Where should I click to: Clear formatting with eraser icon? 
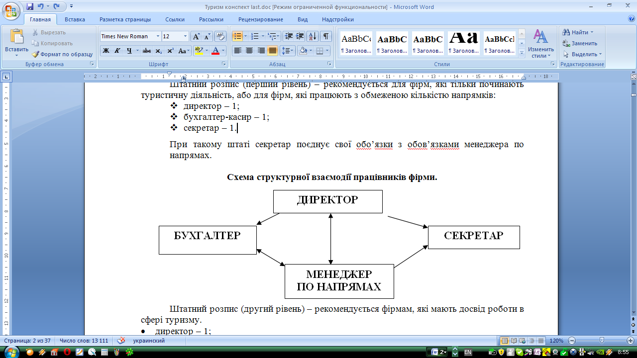[x=221, y=36]
